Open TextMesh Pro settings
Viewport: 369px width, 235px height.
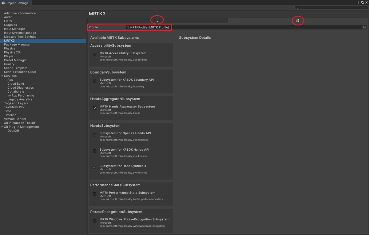coord(14,107)
